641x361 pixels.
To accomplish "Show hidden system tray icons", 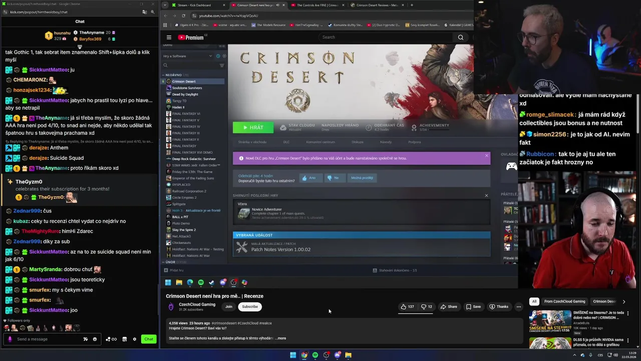I will coord(575,355).
